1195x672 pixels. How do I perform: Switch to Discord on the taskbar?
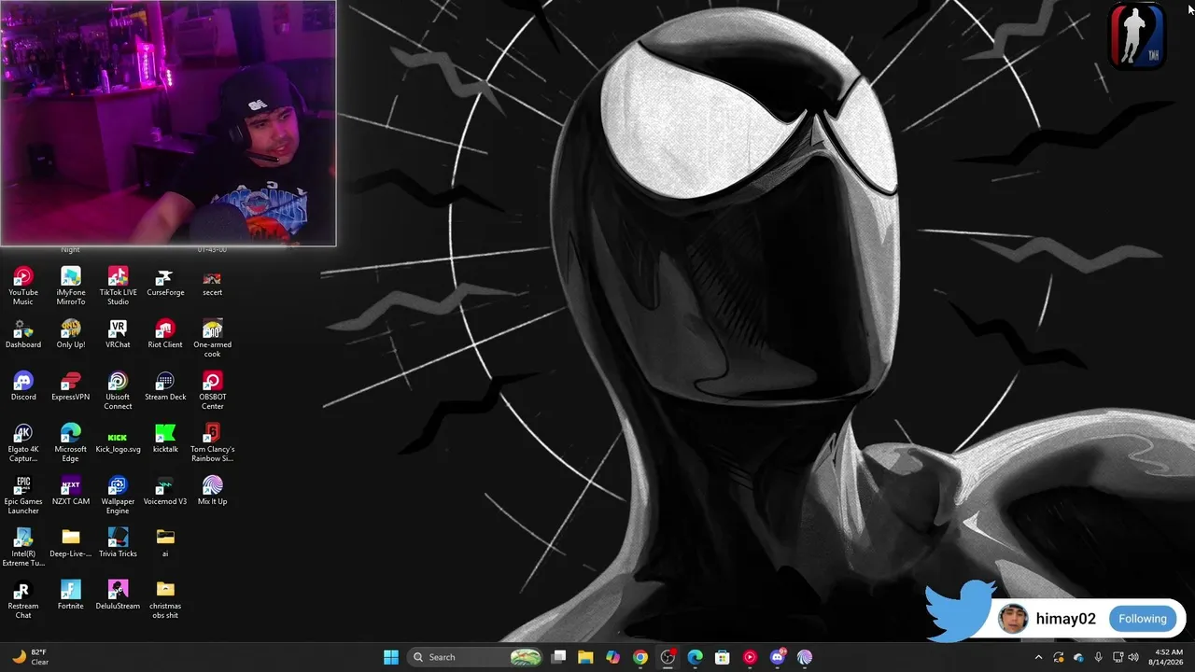pos(778,657)
